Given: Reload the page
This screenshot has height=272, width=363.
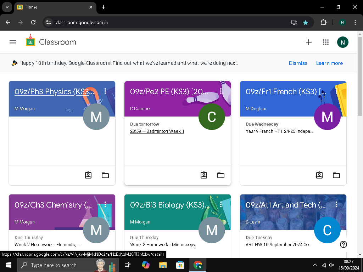Looking at the screenshot, I should [x=33, y=22].
